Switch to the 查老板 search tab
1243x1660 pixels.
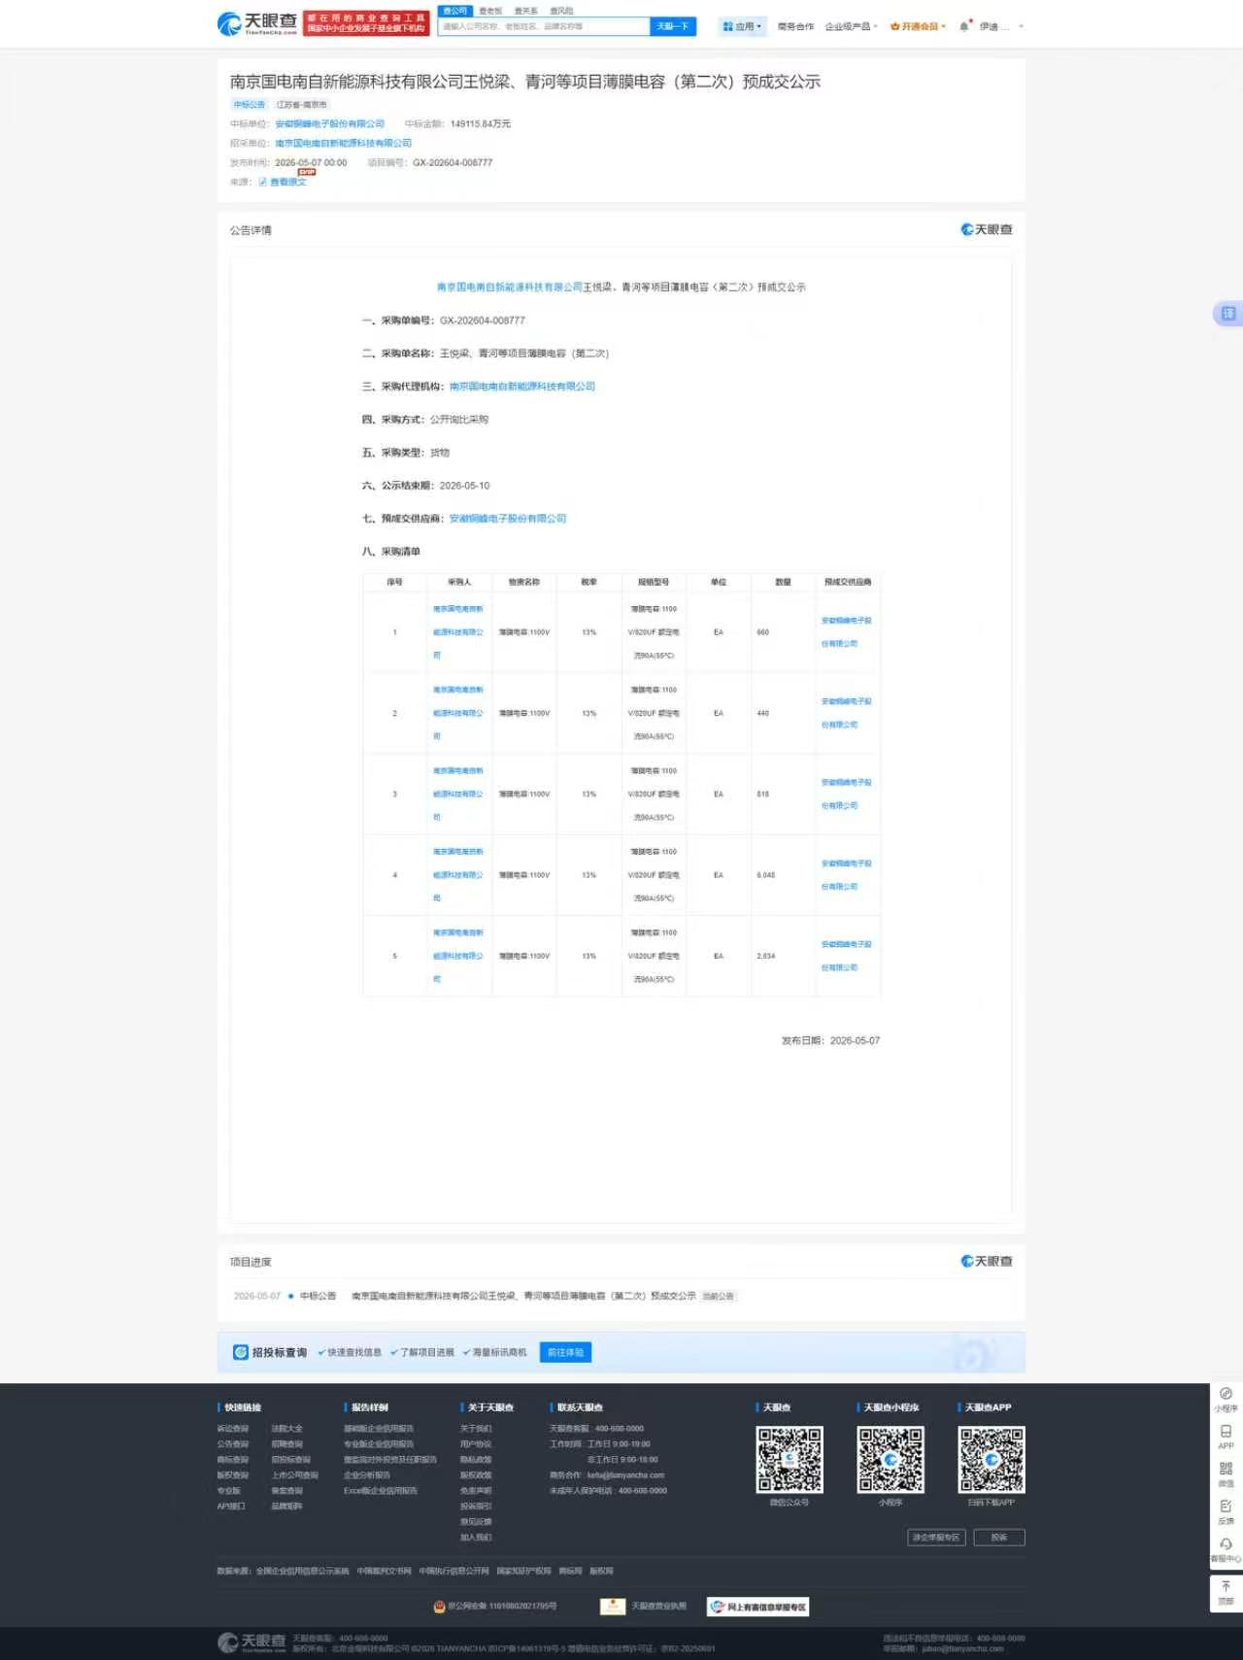[490, 11]
